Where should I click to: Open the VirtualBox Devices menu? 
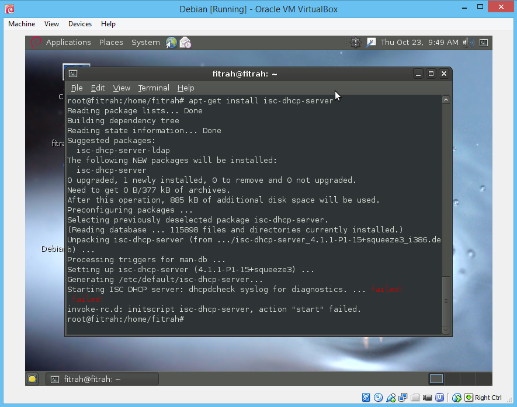pos(80,24)
